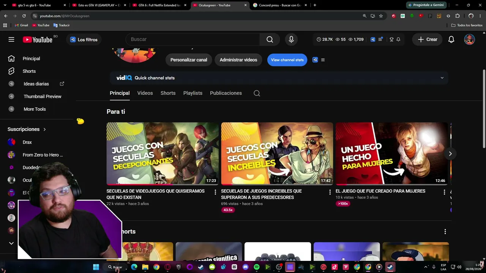Open the Chrome tab search dropdown
The height and width of the screenshot is (273, 486).
pos(6,5)
